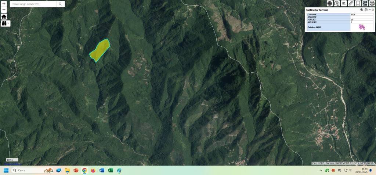
Task: Open the globe basemap tool
Action: coord(330,3)
